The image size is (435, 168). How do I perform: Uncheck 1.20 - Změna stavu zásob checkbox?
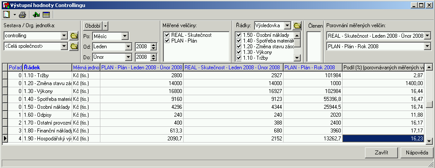point(239,46)
